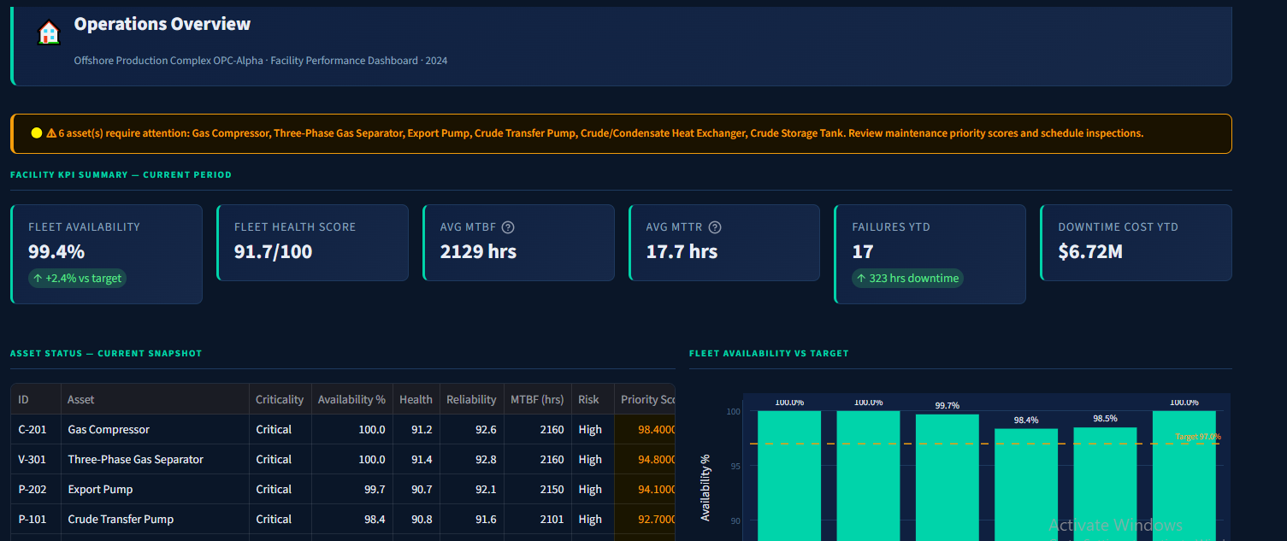
Task: Click the Failures YTD value 17
Action: pyautogui.click(x=862, y=252)
